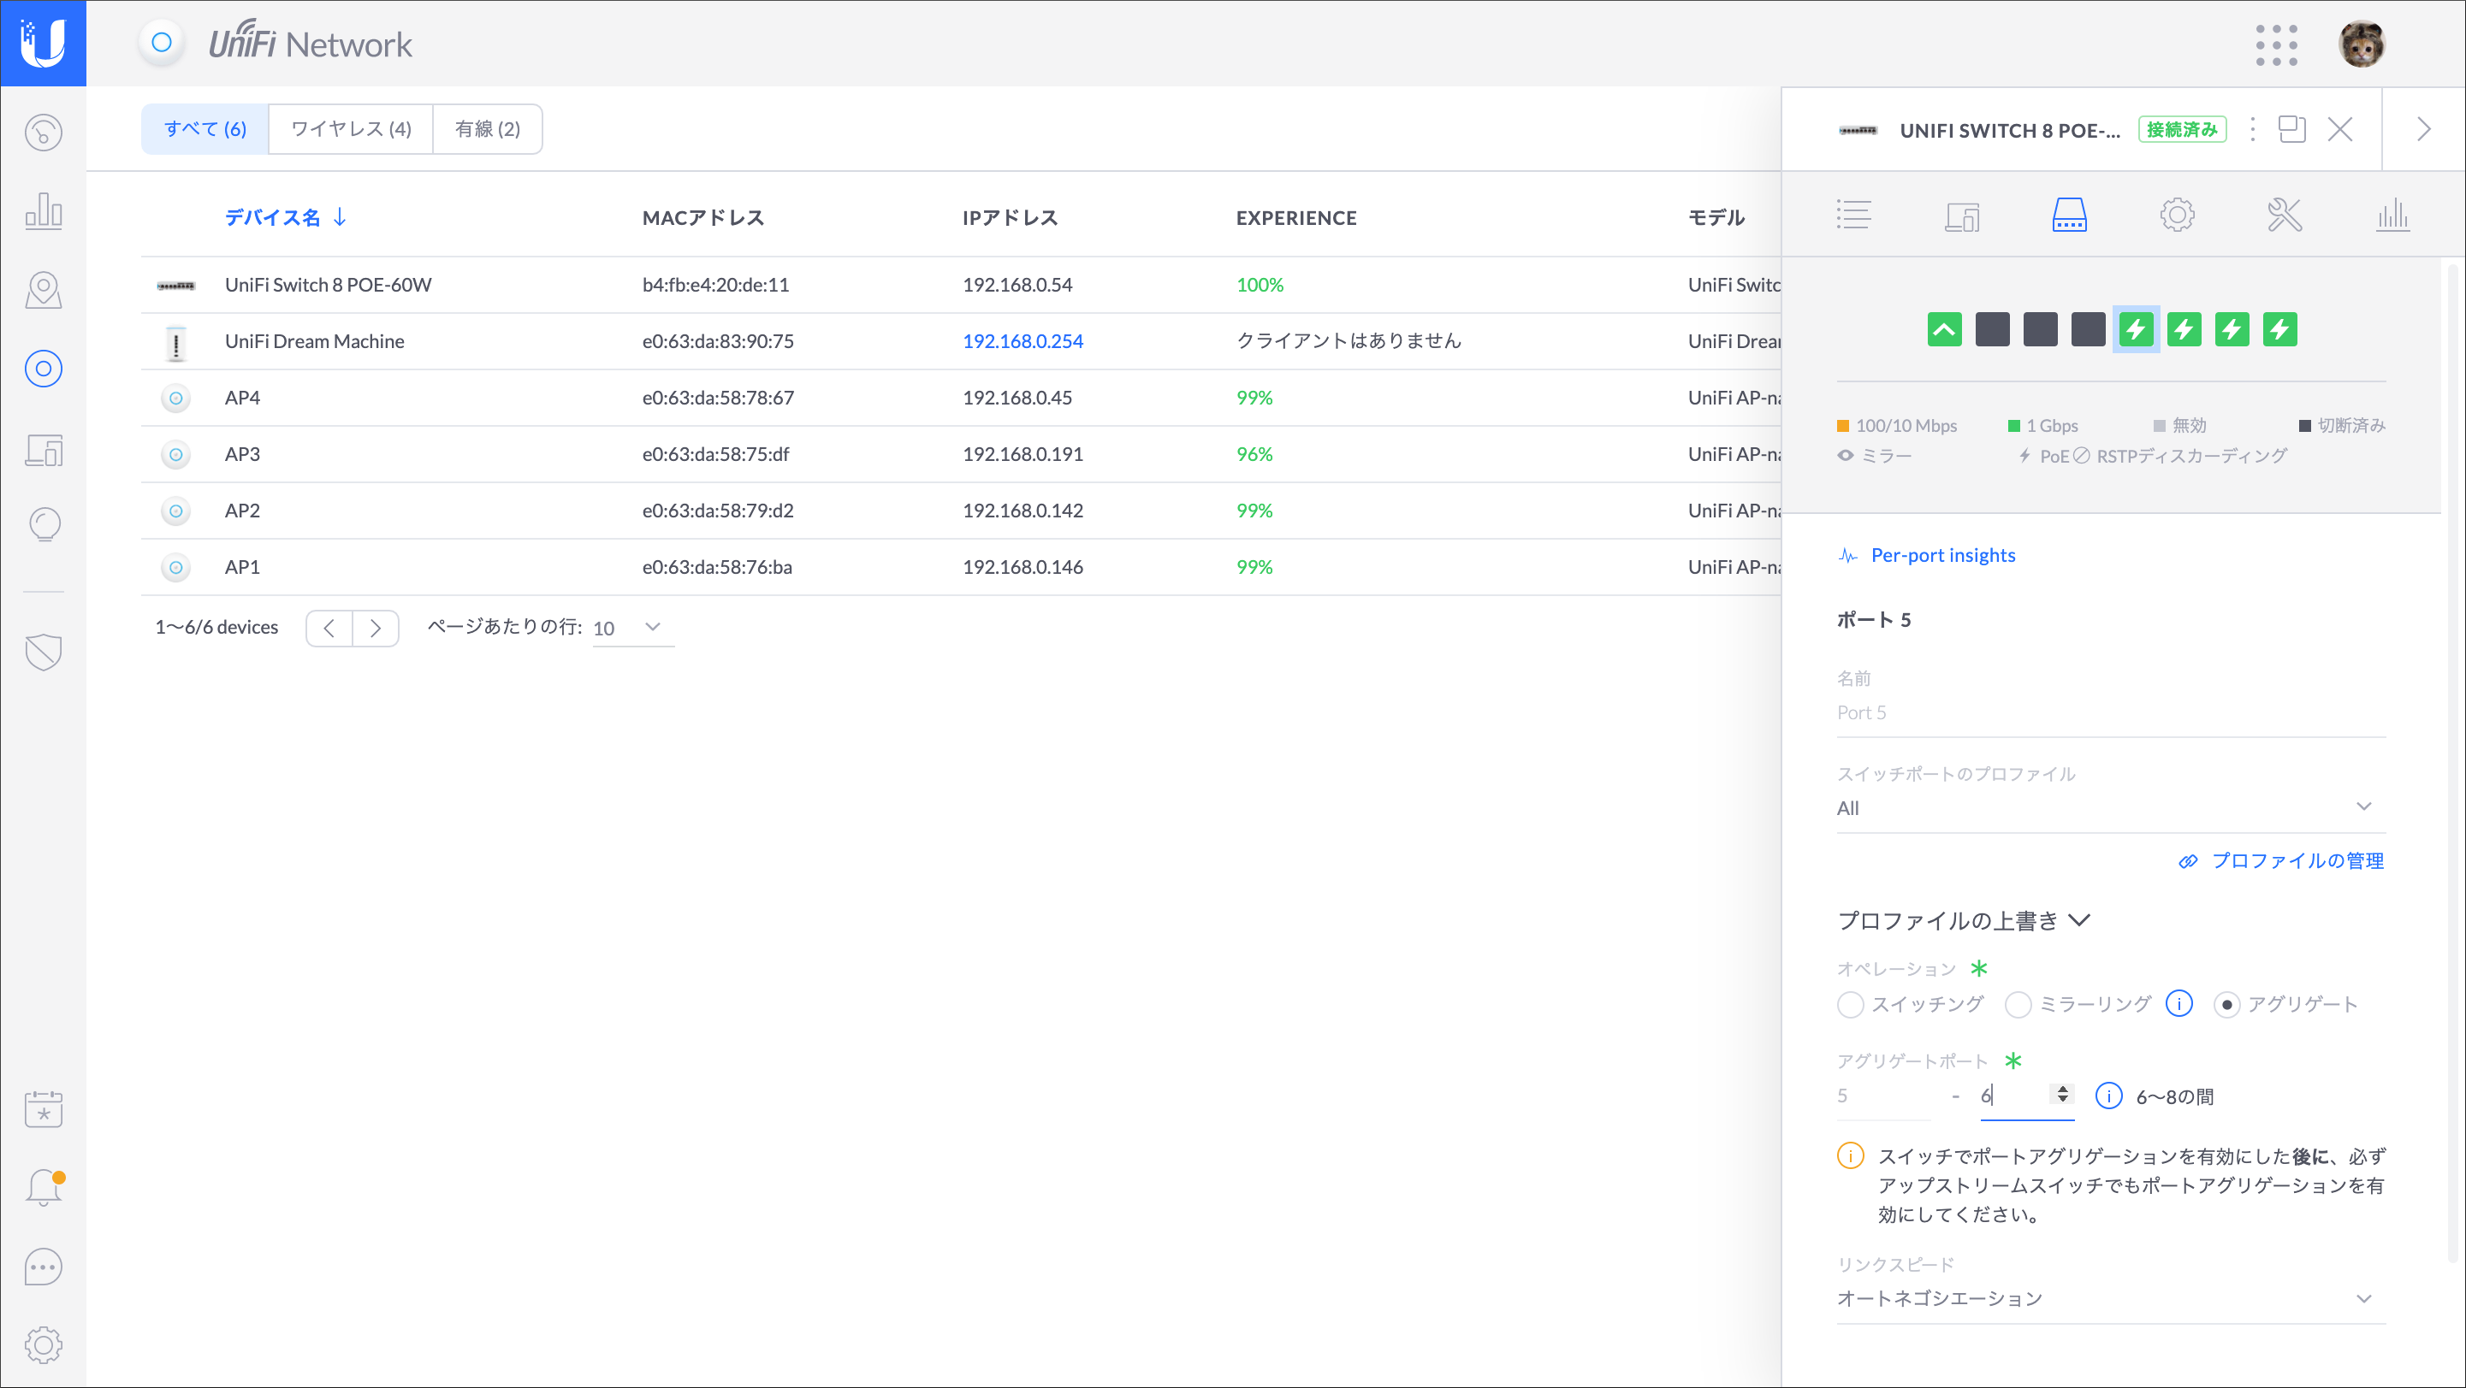Sort by MACアドレス column header
The height and width of the screenshot is (1388, 2466).
click(702, 218)
